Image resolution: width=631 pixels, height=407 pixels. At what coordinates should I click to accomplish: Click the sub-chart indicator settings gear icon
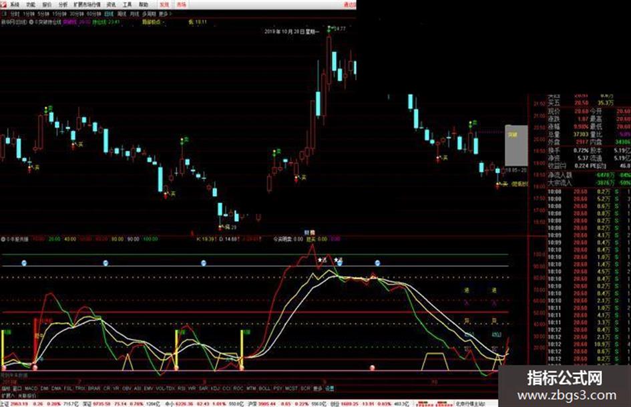point(3,239)
